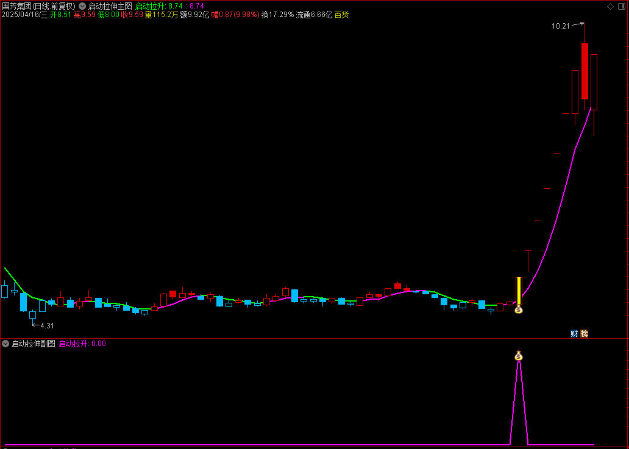Click the 启动拉伸主图 indicator name
Screen dimensions: 629x449
pyautogui.click(x=110, y=6)
